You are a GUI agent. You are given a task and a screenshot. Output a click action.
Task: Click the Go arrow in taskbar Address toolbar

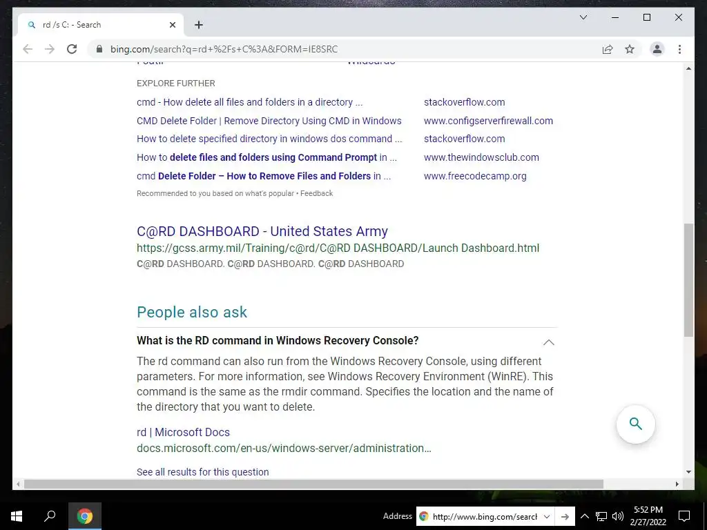click(565, 516)
